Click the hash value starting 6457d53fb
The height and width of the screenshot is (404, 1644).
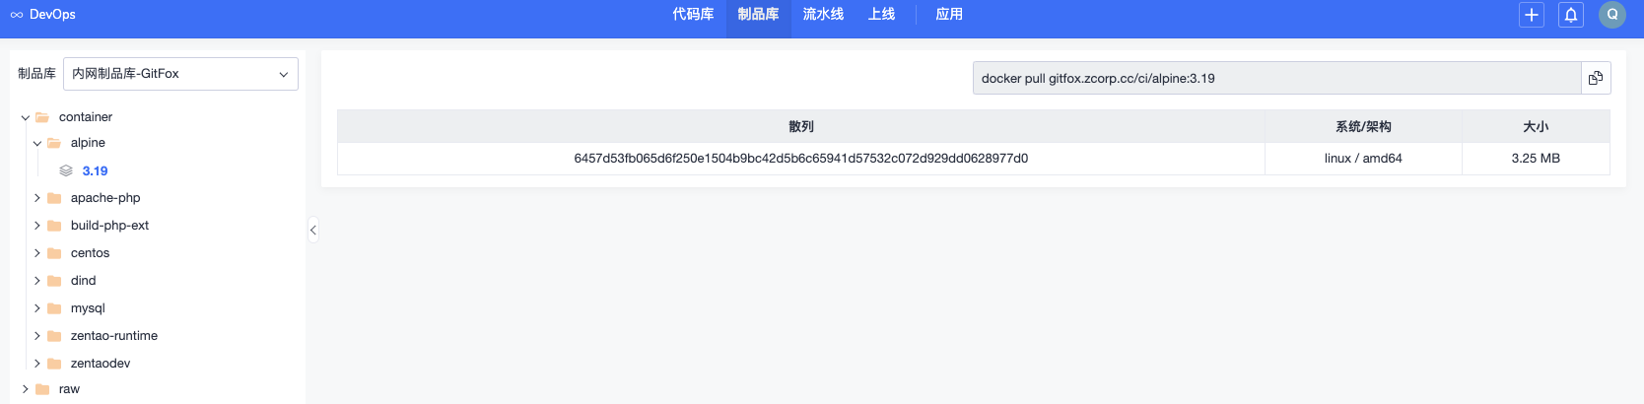801,159
